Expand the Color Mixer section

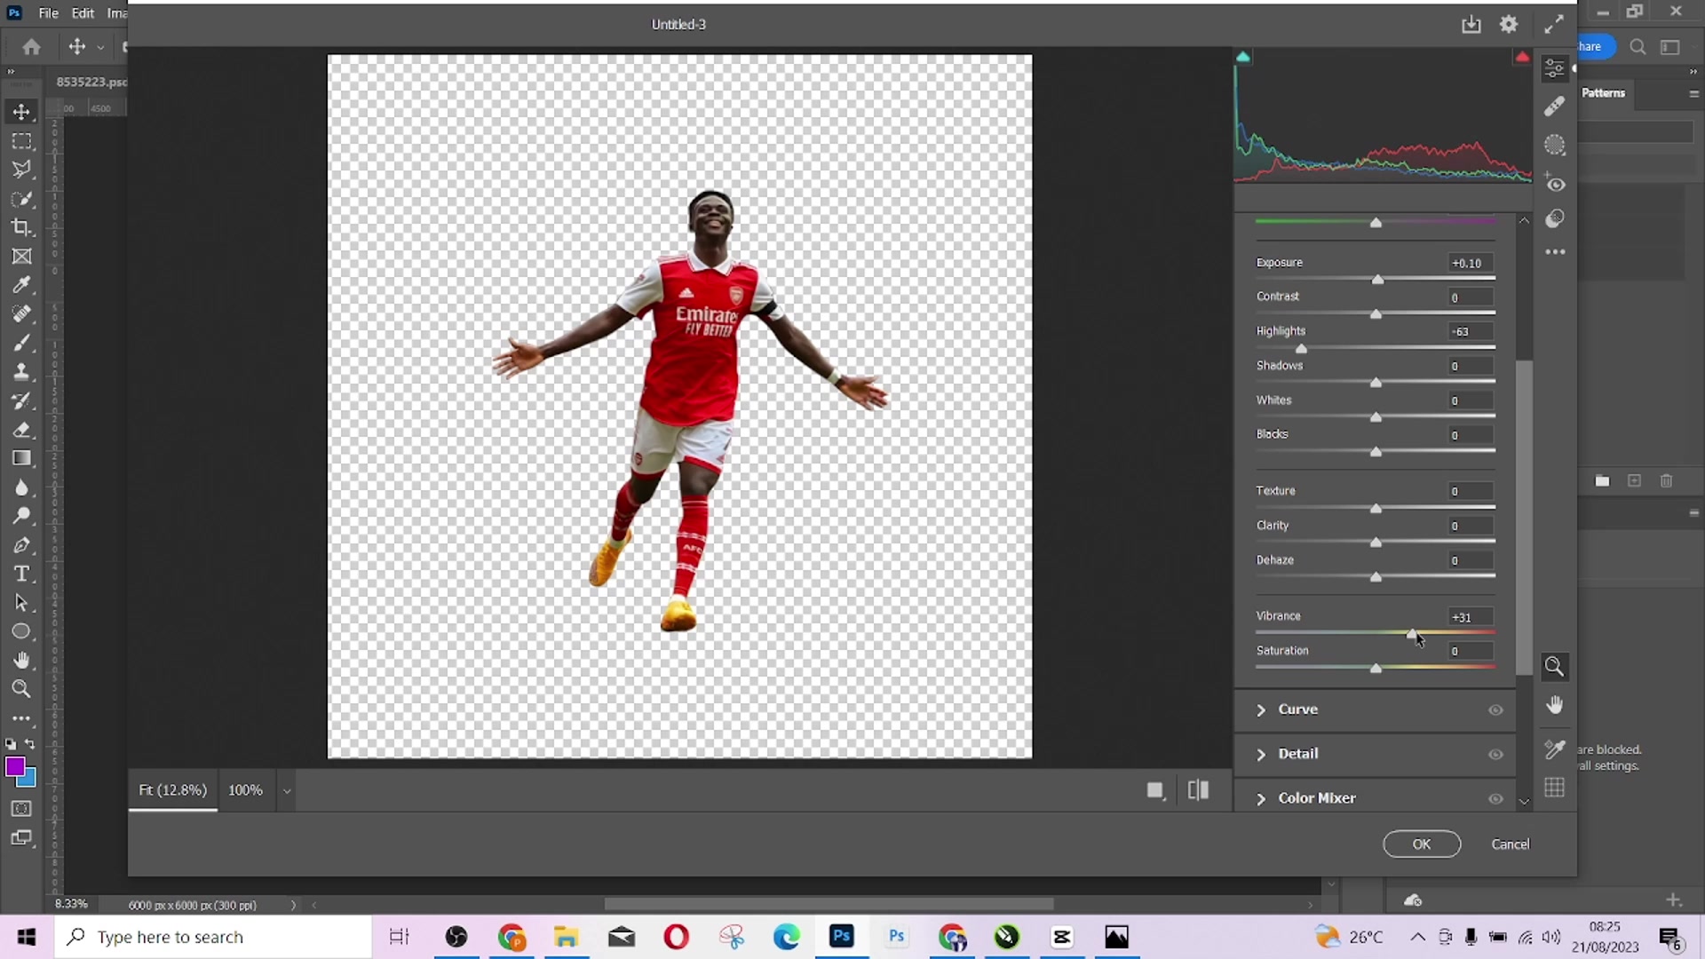(x=1261, y=799)
